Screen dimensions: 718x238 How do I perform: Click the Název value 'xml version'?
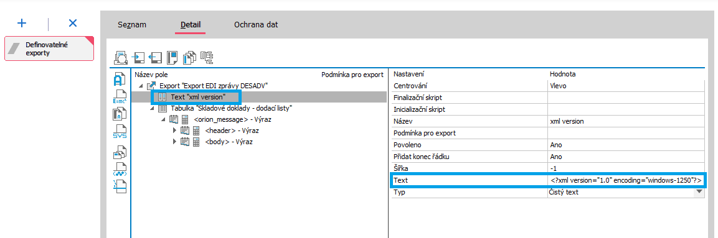(x=626, y=122)
